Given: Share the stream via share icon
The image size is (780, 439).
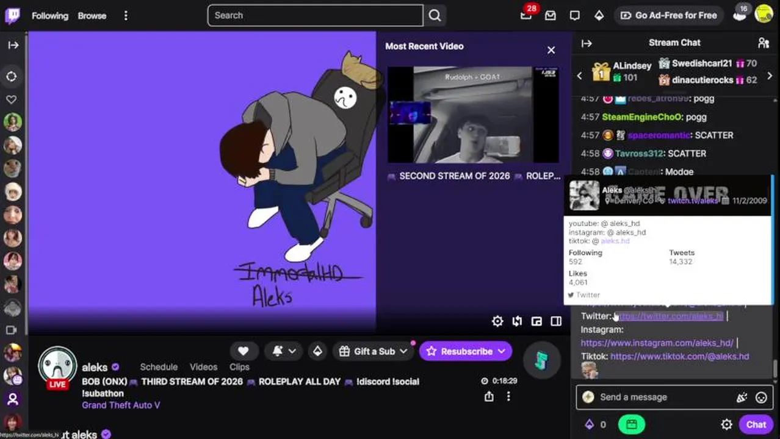Looking at the screenshot, I should click(x=489, y=397).
